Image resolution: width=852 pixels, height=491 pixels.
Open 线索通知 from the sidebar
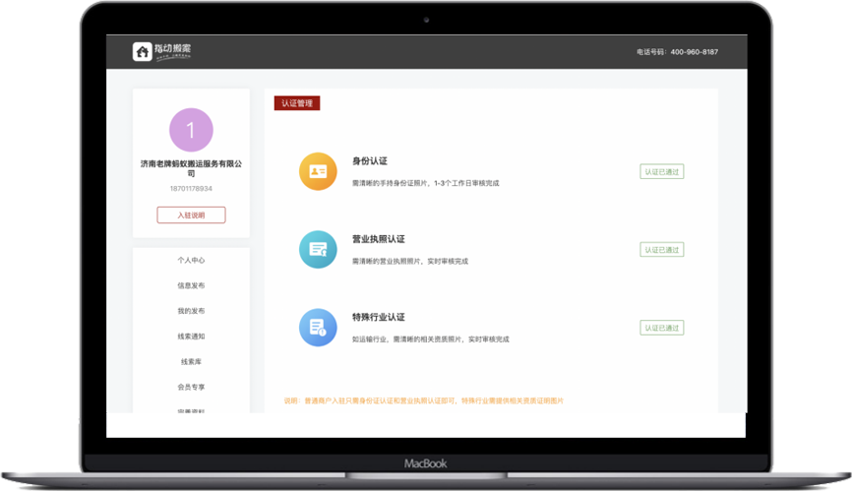pyautogui.click(x=191, y=337)
